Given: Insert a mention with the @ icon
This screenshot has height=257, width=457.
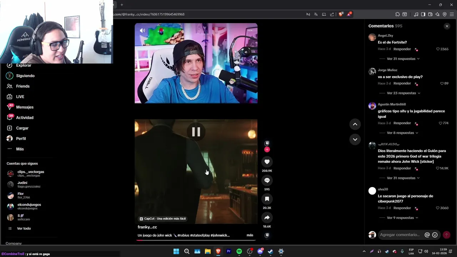Looking at the screenshot, I should tap(427, 235).
